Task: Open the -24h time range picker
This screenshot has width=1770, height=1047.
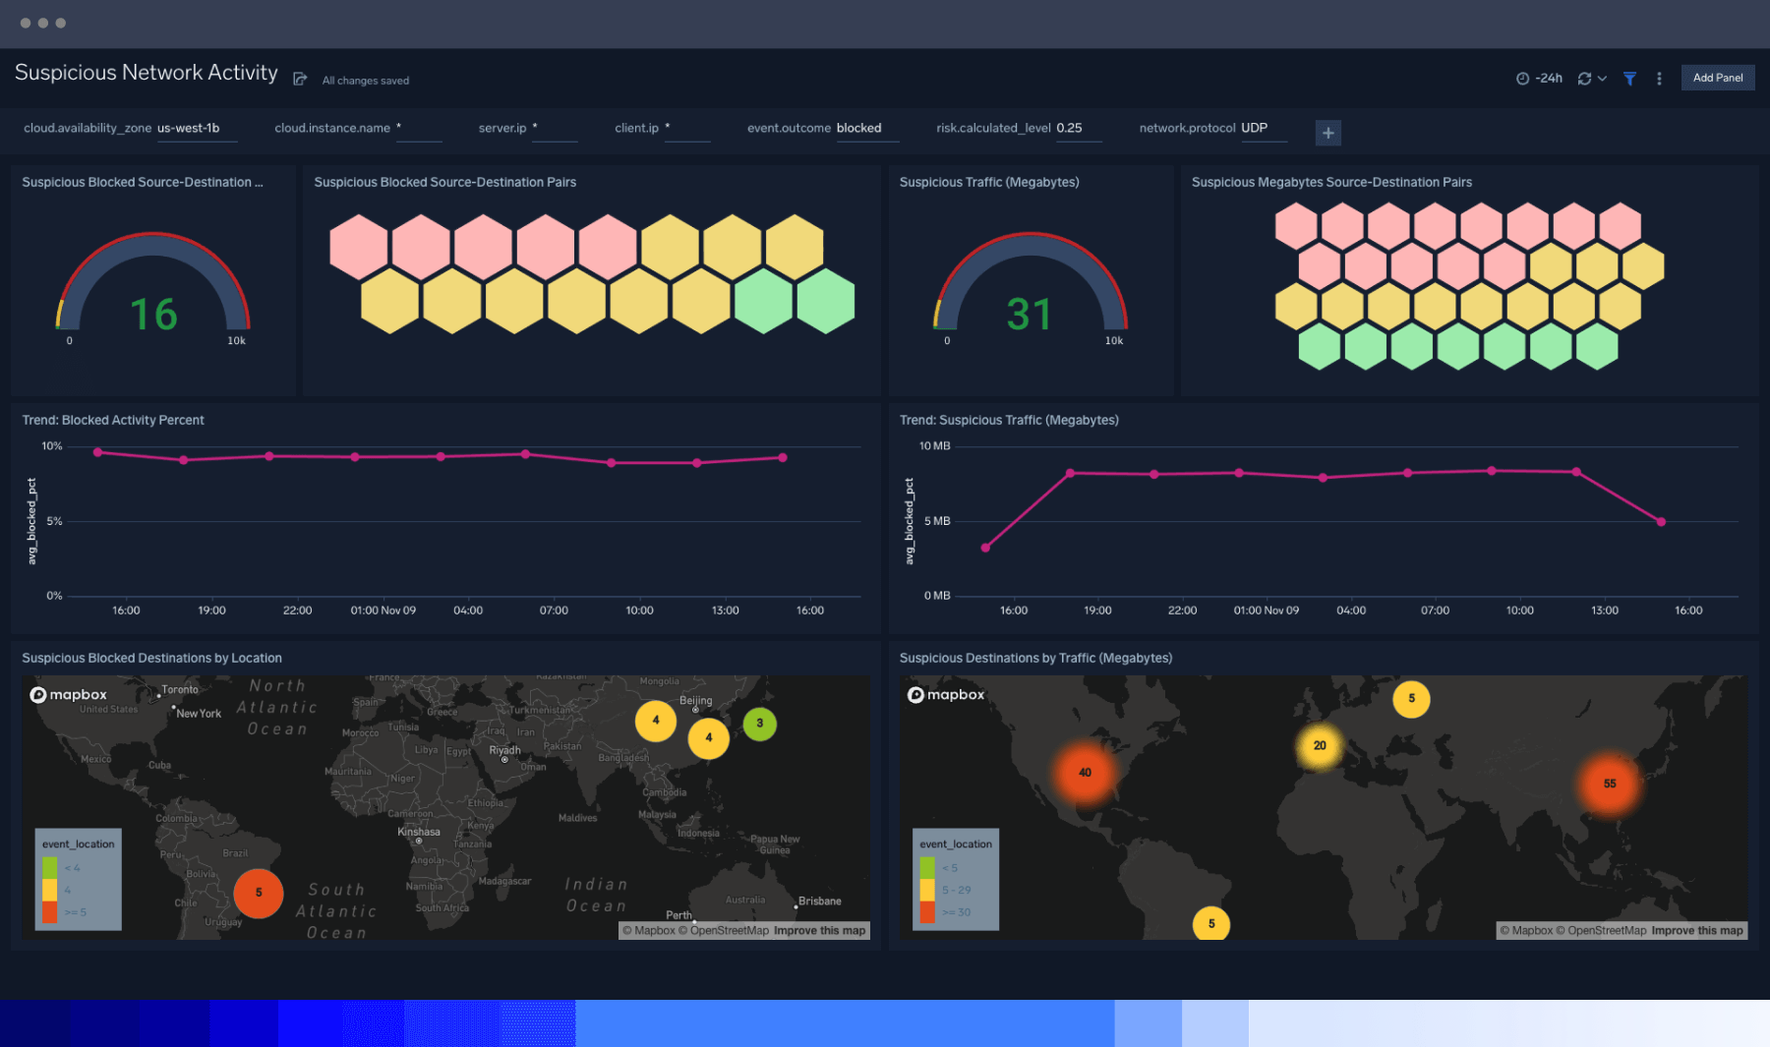Action: (x=1540, y=79)
